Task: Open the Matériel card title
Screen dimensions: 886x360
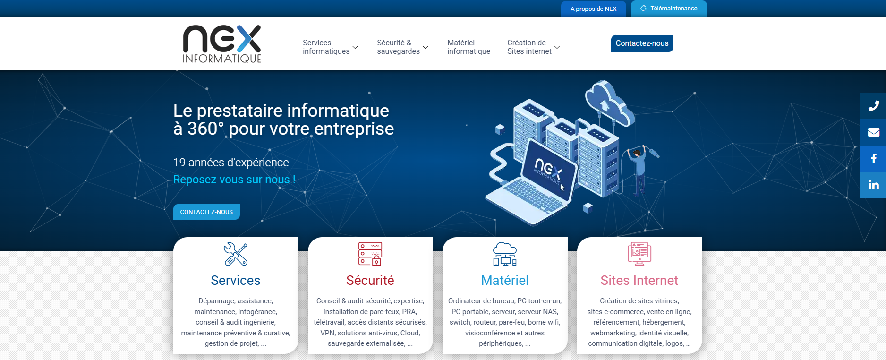Action: click(505, 280)
